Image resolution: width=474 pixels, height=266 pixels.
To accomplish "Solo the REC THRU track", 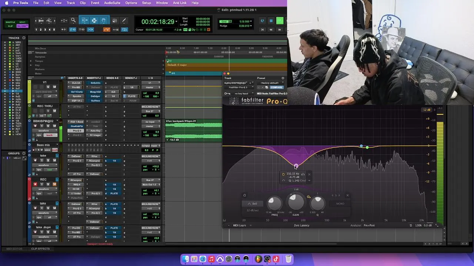I will coord(48,111).
